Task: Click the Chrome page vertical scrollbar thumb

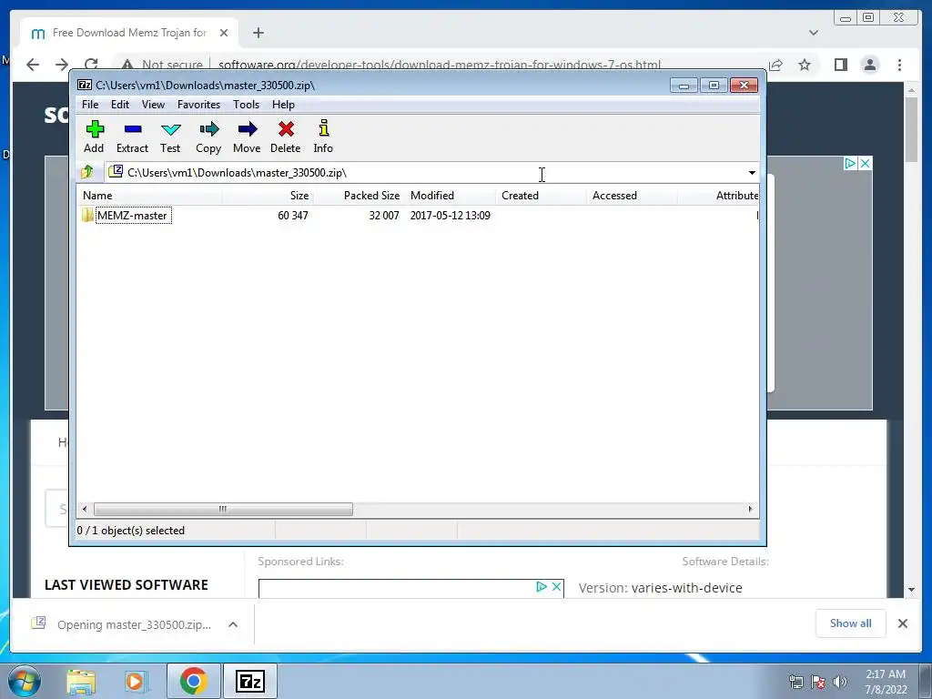Action: point(911,129)
